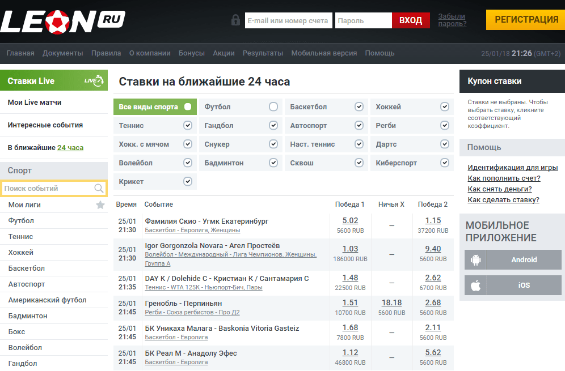Open Теннис in the sport sidebar

[x=20, y=237]
